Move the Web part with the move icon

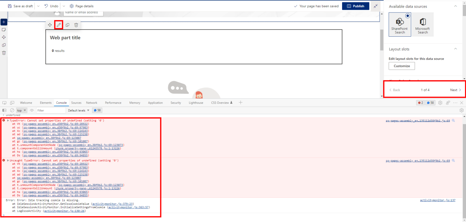[x=50, y=25]
